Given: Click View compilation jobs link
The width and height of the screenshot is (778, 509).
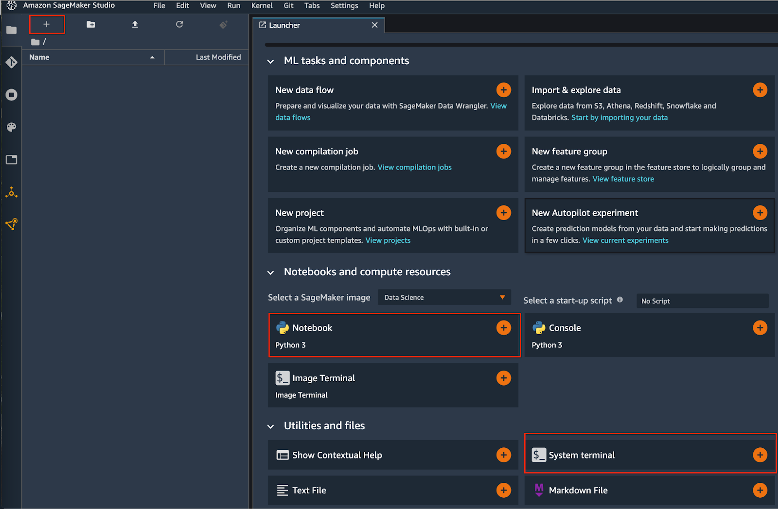Looking at the screenshot, I should (414, 167).
